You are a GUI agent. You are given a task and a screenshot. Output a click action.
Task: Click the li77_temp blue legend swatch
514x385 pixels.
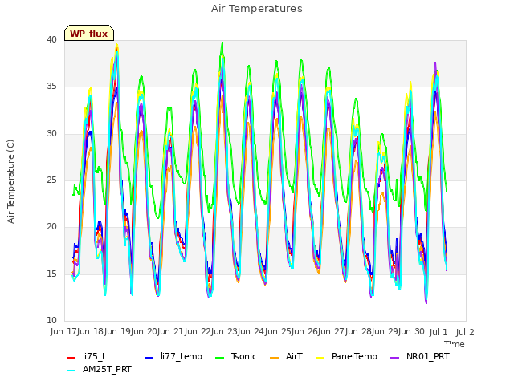149,358
